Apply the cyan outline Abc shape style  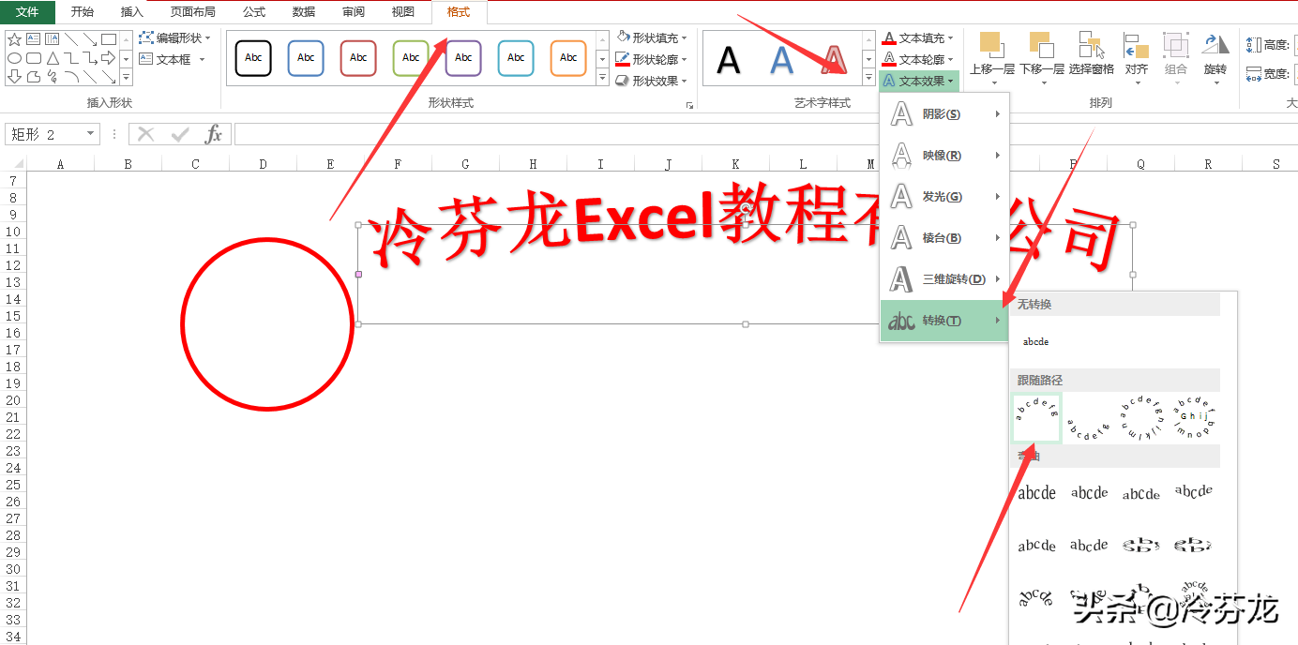point(516,58)
